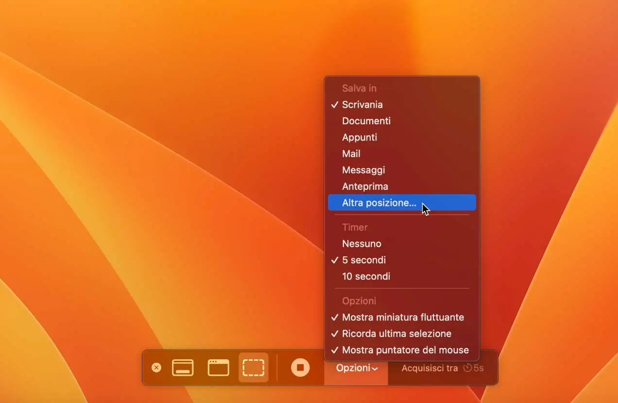
Task: Choose "Appunti" from the Salva in list
Action: [x=360, y=137]
